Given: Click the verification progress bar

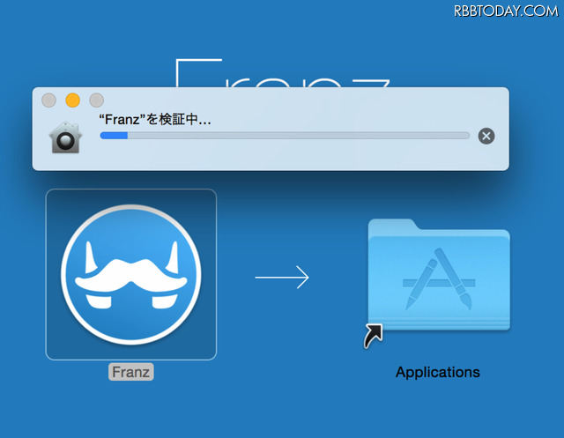Looking at the screenshot, I should point(285,136).
